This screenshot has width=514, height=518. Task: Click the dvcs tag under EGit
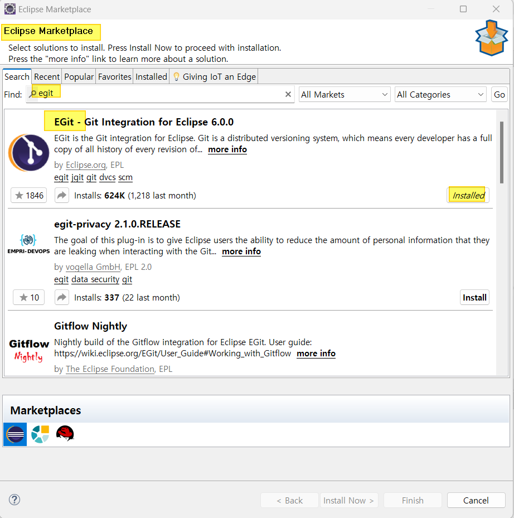[x=108, y=177]
